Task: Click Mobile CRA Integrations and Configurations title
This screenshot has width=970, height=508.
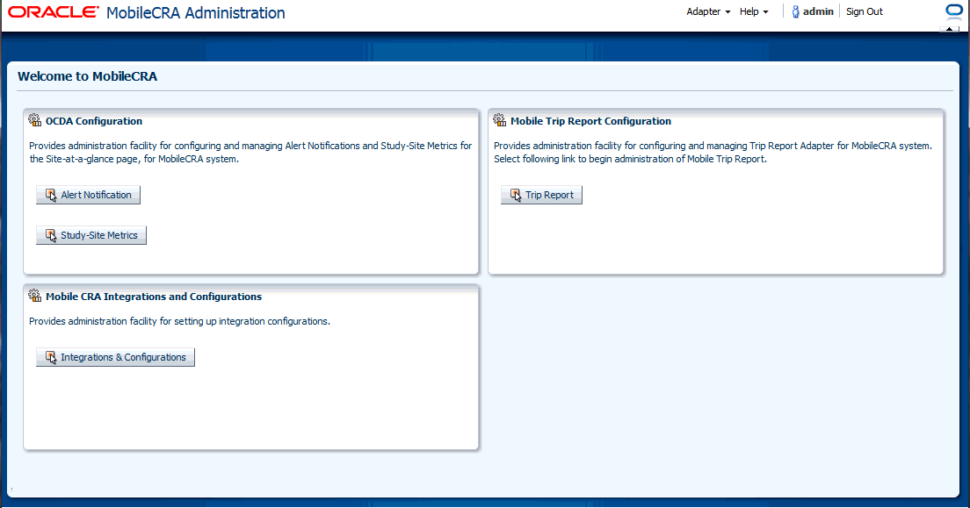Action: click(x=154, y=297)
